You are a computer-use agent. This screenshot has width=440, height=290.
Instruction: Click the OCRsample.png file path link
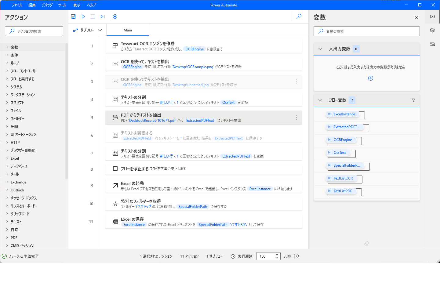click(x=193, y=67)
